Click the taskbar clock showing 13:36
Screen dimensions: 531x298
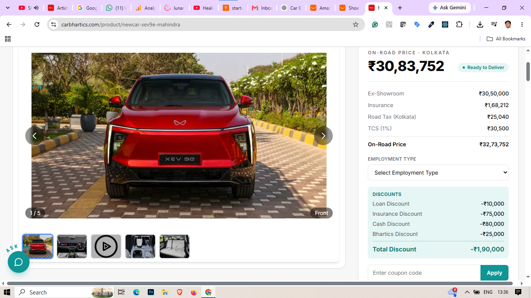503,292
